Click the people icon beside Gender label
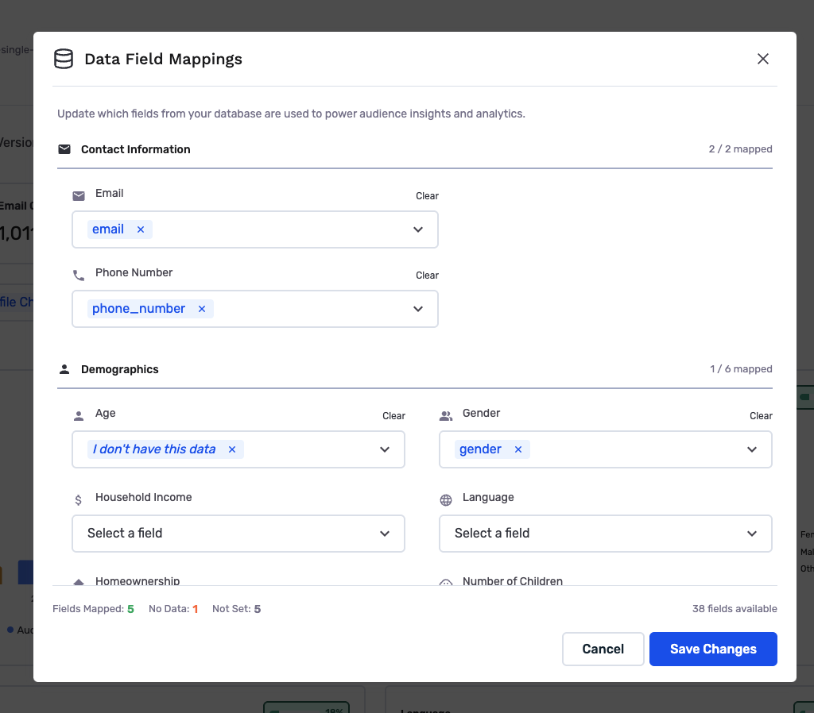This screenshot has height=713, width=814. [445, 416]
